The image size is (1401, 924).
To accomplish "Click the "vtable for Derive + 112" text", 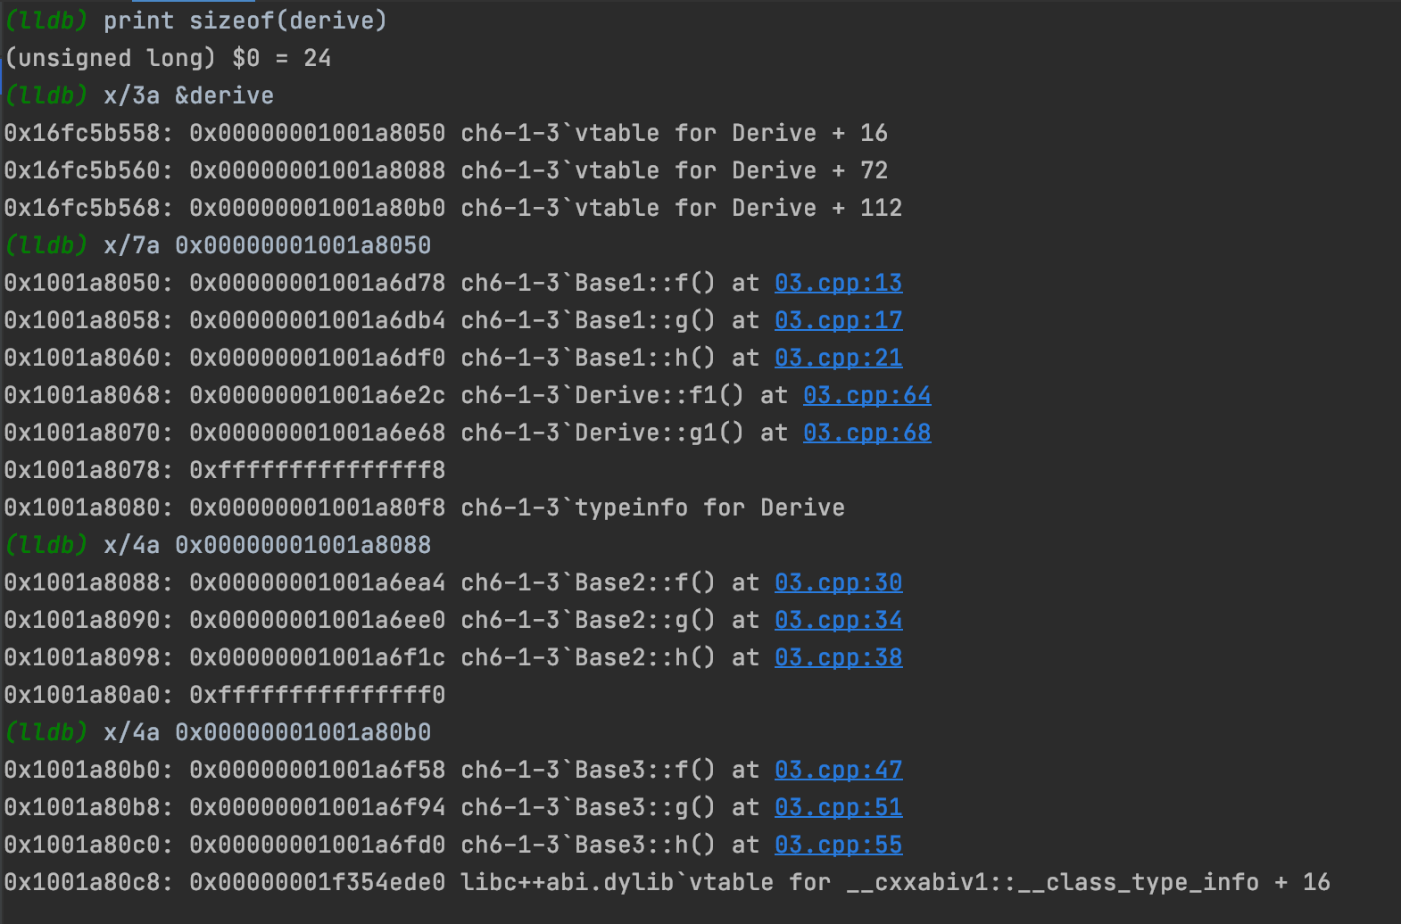I will pos(738,208).
